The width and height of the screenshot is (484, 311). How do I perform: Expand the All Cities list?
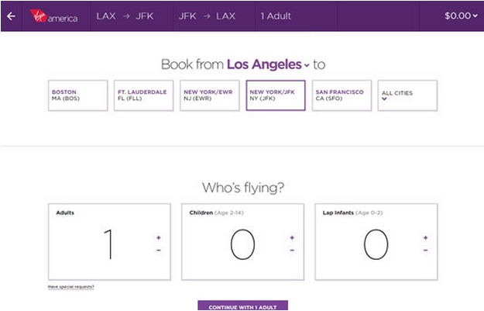tap(407, 95)
